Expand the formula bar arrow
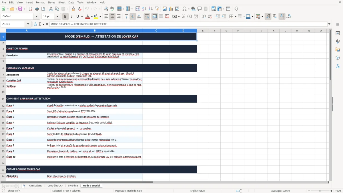 point(330,24)
